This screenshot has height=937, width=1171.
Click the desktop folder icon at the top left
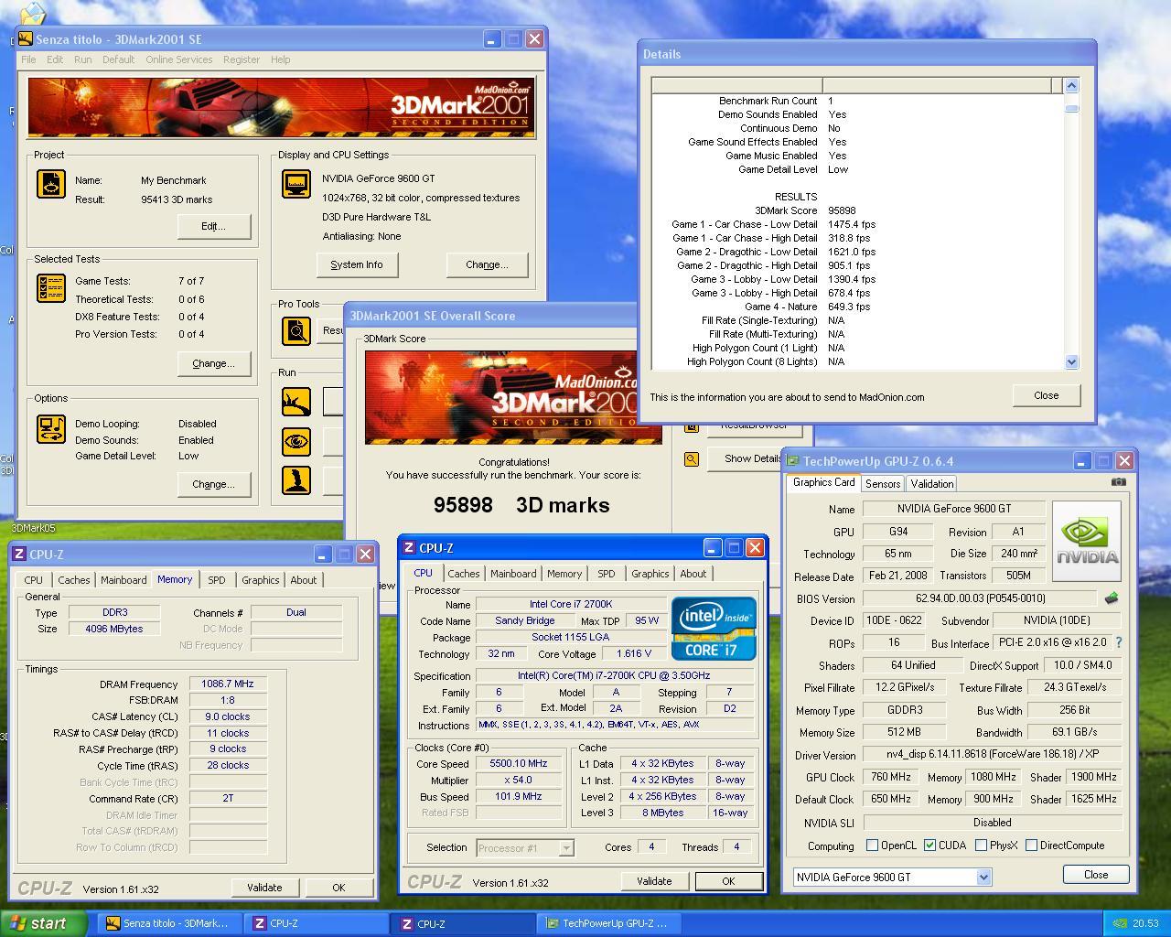pos(32,13)
